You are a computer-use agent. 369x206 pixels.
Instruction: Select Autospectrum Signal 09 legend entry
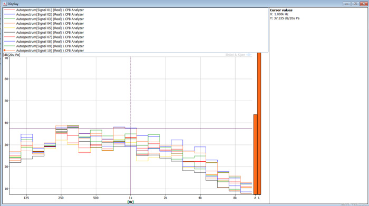(x=44, y=46)
